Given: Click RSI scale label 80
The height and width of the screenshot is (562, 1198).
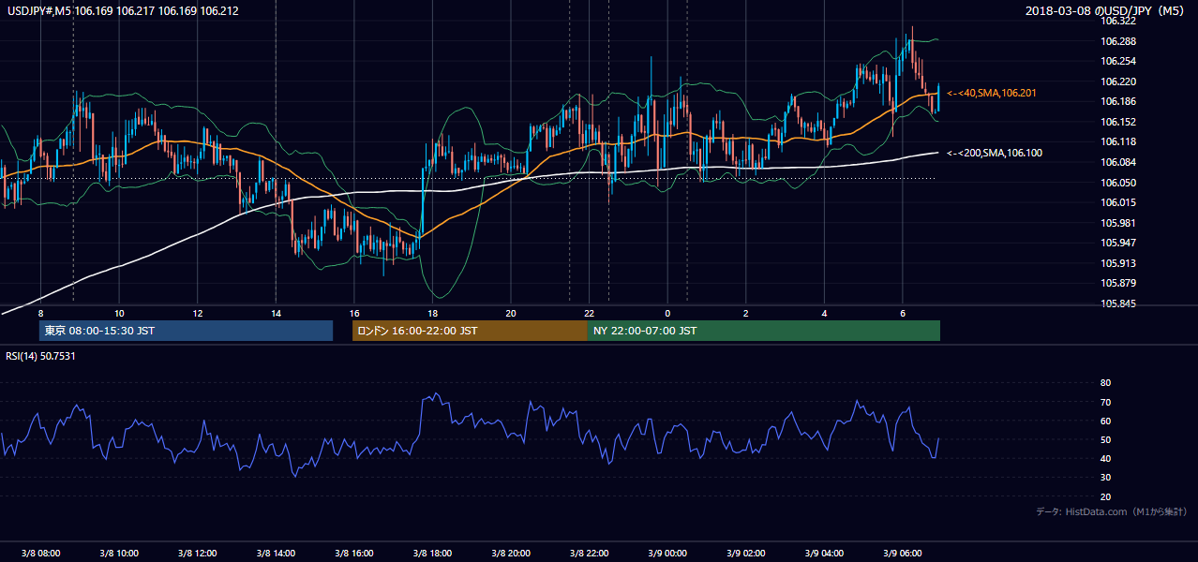Looking at the screenshot, I should (x=1105, y=383).
